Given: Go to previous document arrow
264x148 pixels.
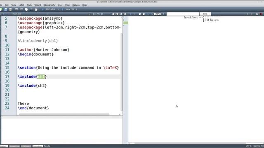Looking at the screenshot, I should pyautogui.click(x=3, y=14).
